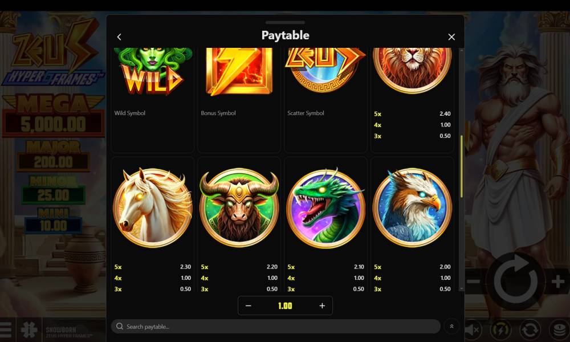Click the green dragon symbol icon
This screenshot has width=570, height=342.
coord(325,207)
